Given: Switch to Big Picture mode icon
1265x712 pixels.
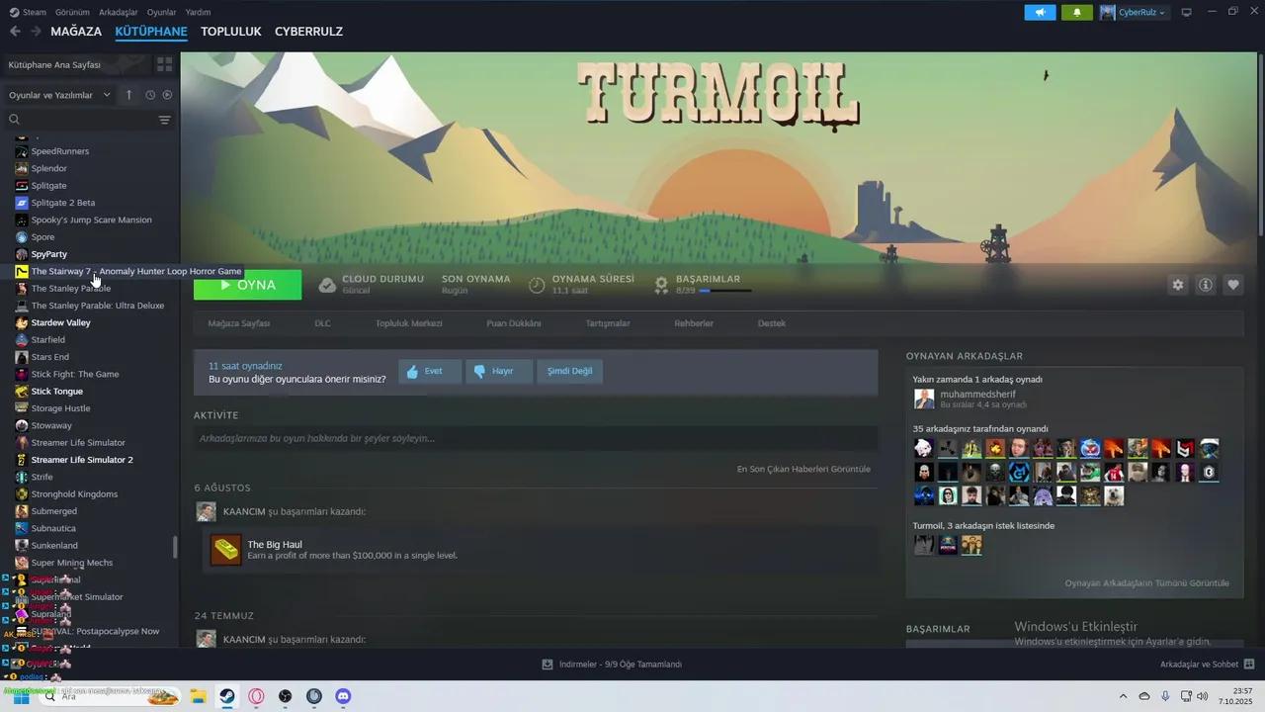Looking at the screenshot, I should 1187,12.
